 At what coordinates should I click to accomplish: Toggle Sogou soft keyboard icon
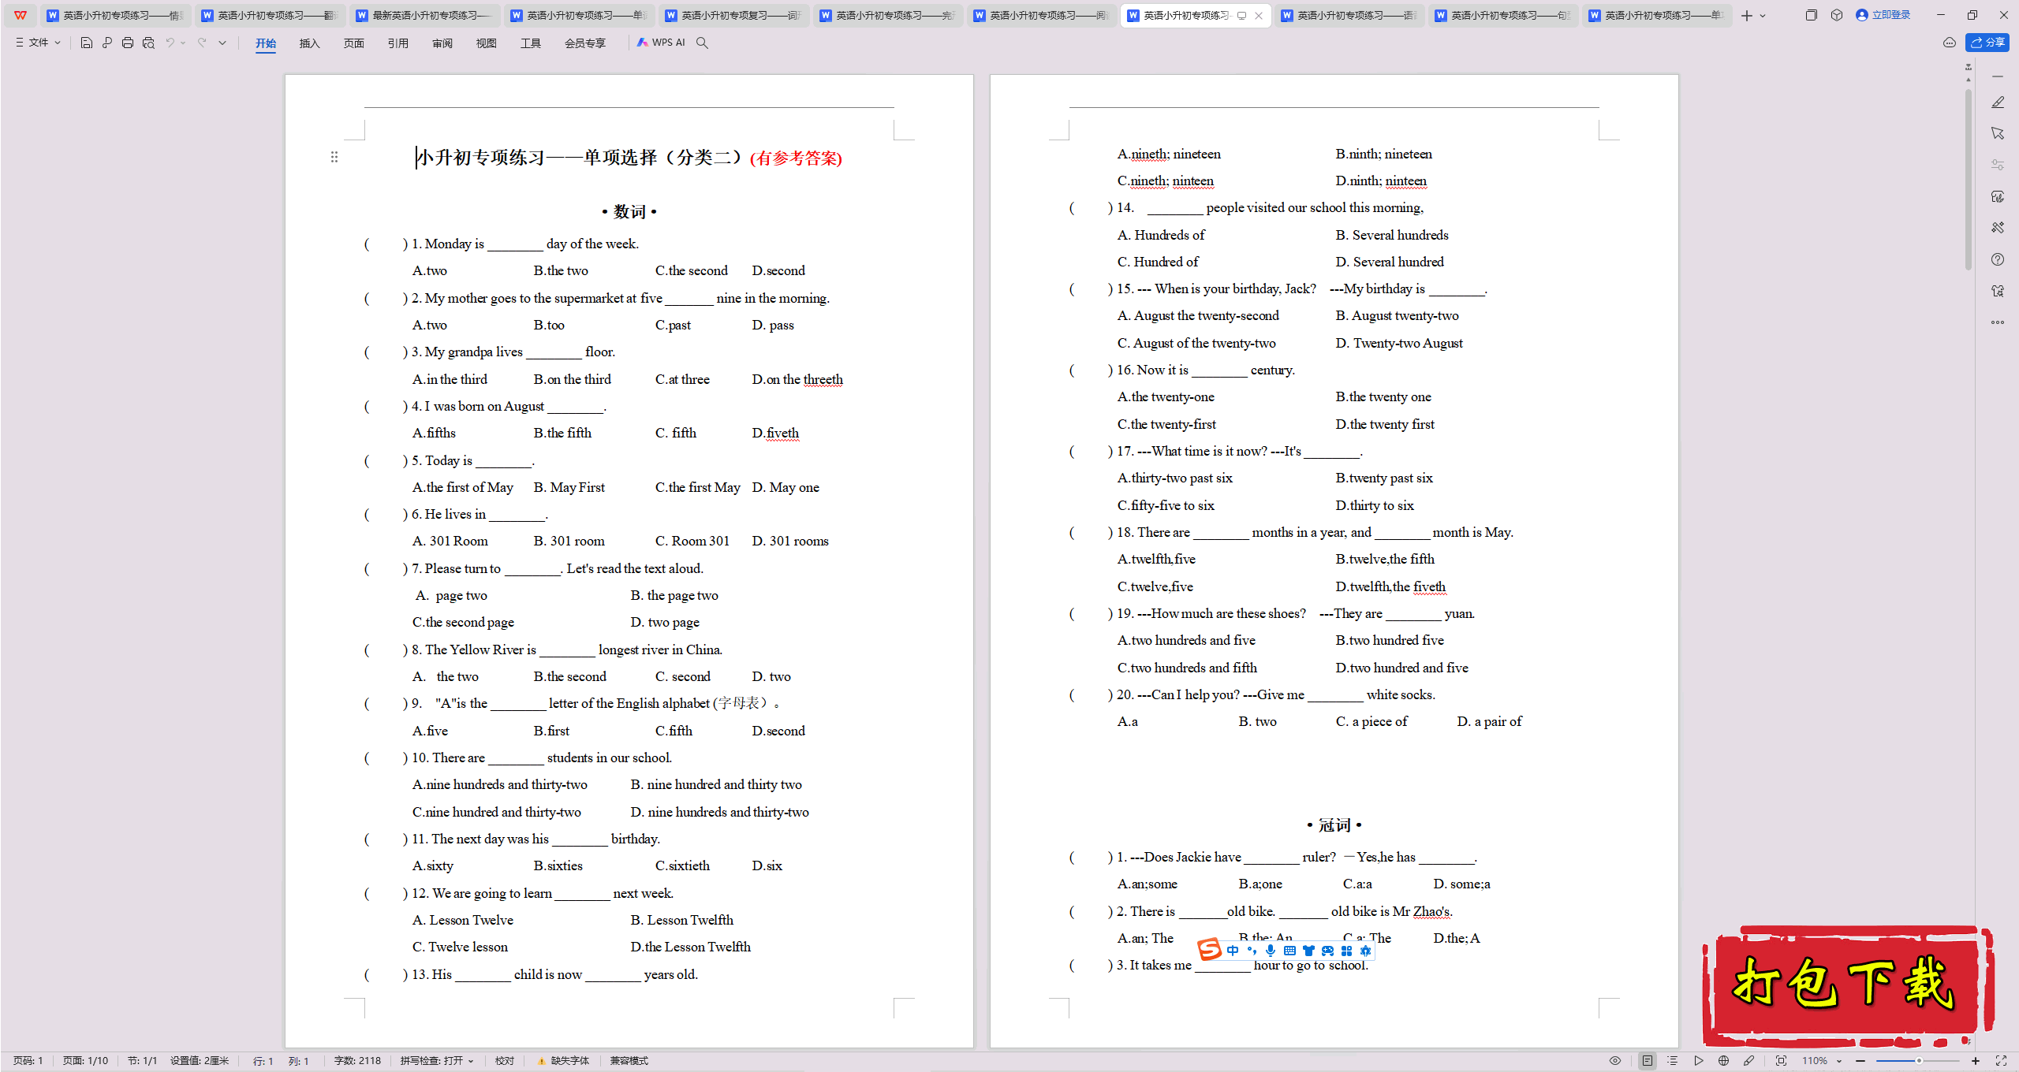[x=1289, y=951]
